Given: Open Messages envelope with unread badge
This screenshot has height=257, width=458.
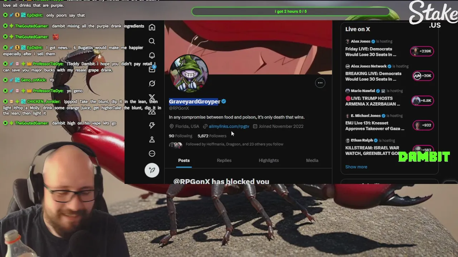Looking at the screenshot, I should tap(152, 69).
